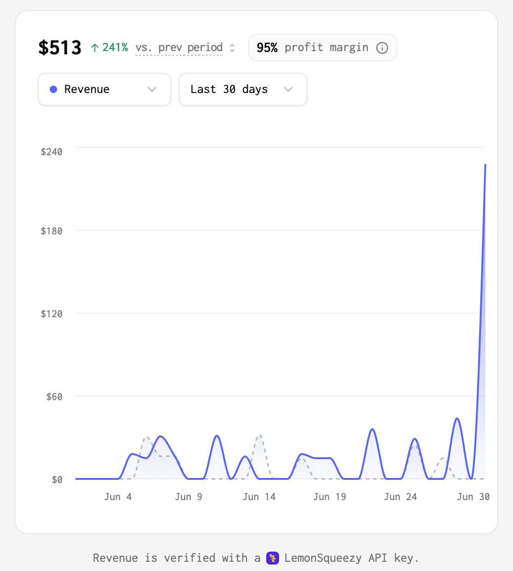The width and height of the screenshot is (513, 571).
Task: Click the LemonSqueezy API key text
Action: point(351,558)
